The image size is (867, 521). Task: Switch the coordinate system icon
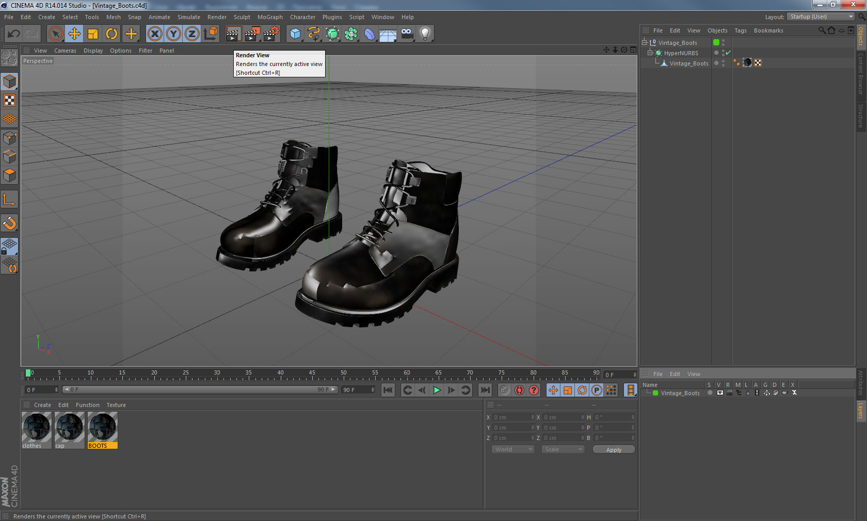(x=211, y=34)
